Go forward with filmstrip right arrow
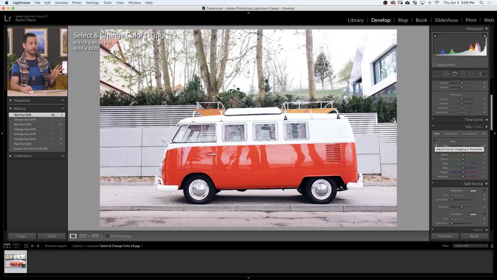The width and height of the screenshot is (497, 280). 38,246
